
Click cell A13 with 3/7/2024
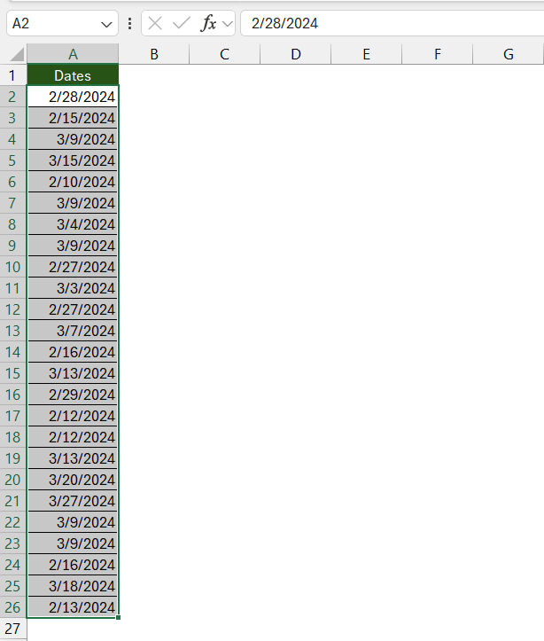pos(73,331)
